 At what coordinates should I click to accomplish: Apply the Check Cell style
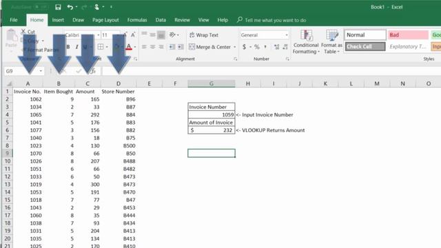pyautogui.click(x=365, y=46)
